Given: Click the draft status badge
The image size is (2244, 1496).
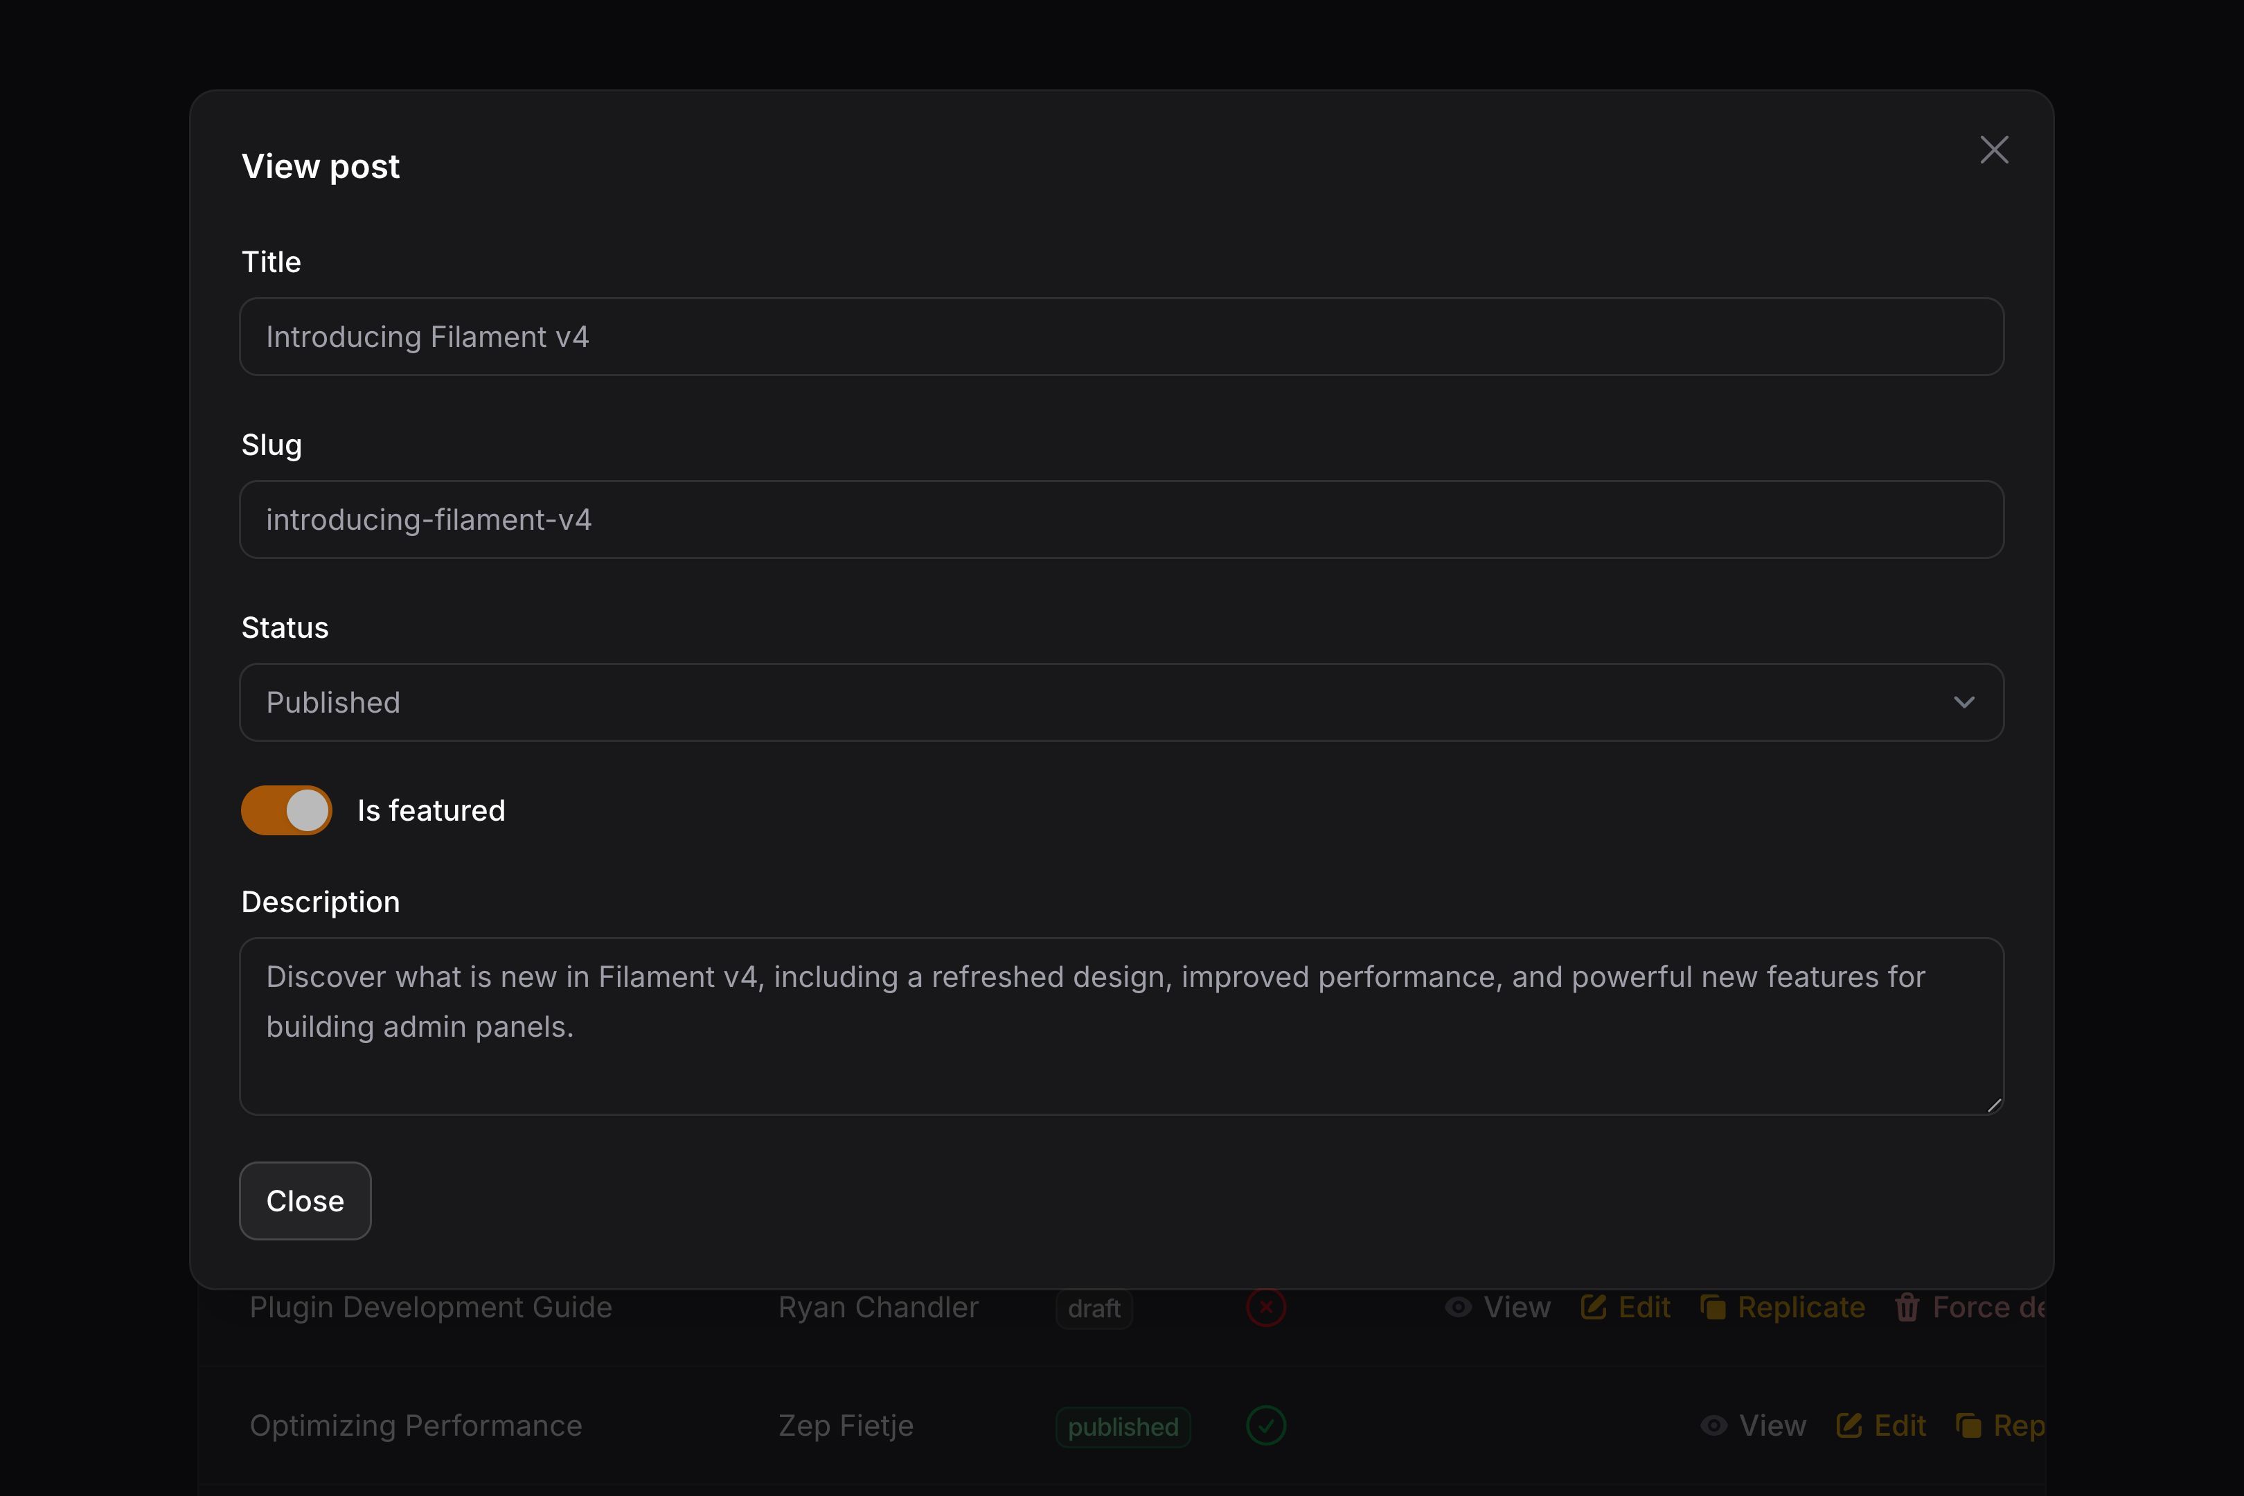Looking at the screenshot, I should click(1094, 1308).
